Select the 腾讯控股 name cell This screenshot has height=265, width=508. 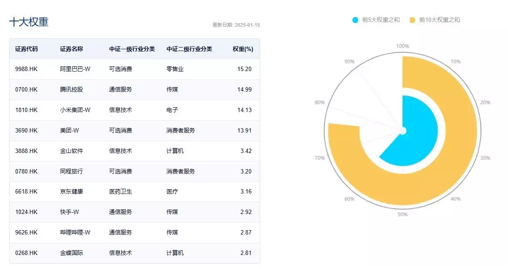point(71,89)
